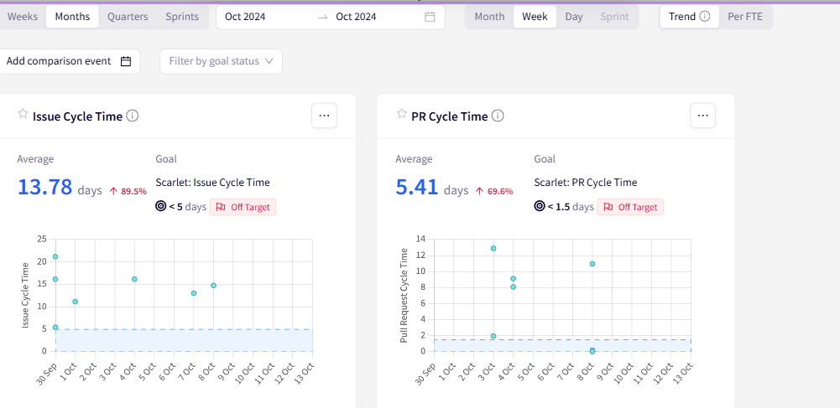Switch range preset to Weeks
840x408 pixels.
pyautogui.click(x=23, y=17)
